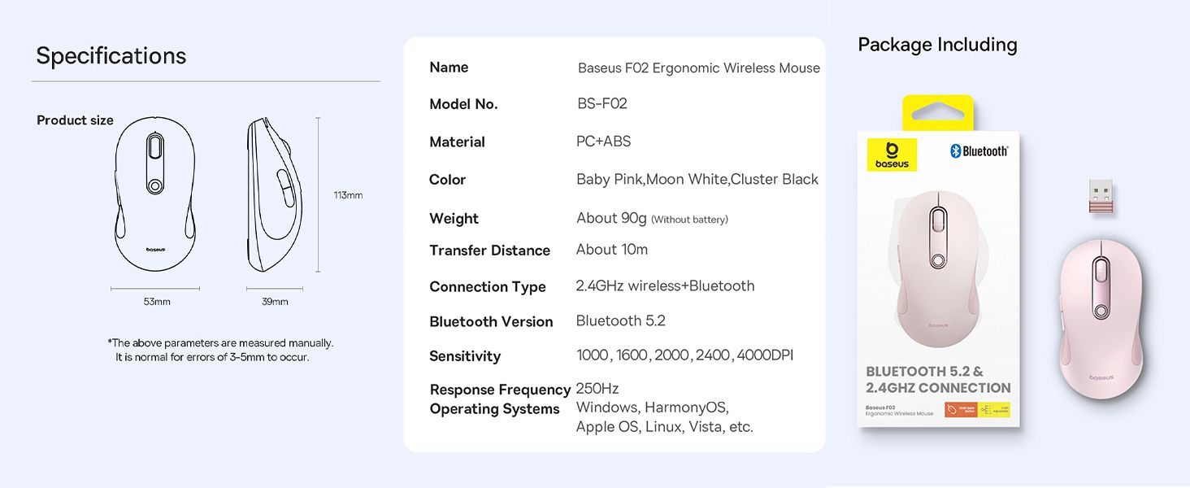
Task: Click the yellow hanging tab on the package
Action: coord(937,113)
